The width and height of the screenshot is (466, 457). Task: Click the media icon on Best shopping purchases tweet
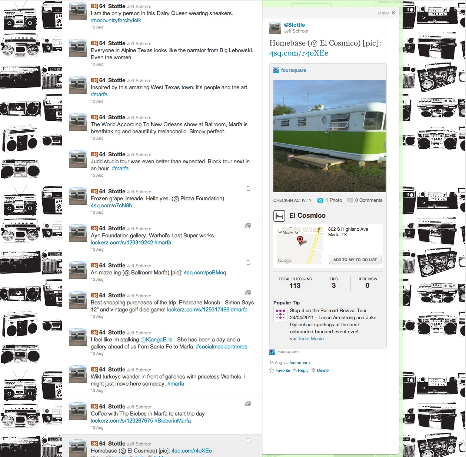tap(248, 293)
